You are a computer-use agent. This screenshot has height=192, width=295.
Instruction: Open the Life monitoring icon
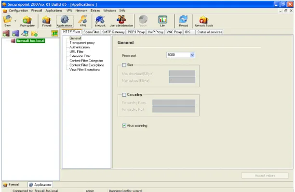(162, 21)
